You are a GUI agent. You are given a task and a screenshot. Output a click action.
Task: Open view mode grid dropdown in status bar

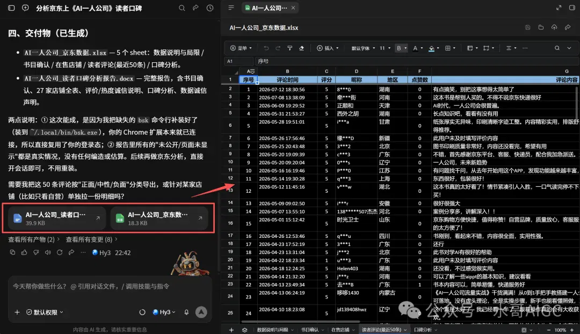tap(526, 330)
